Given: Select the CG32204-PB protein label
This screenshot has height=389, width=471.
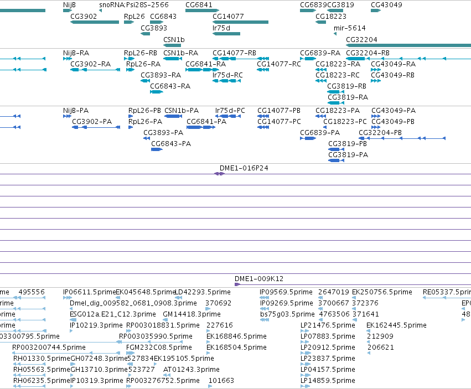Looking at the screenshot, I should point(380,133).
